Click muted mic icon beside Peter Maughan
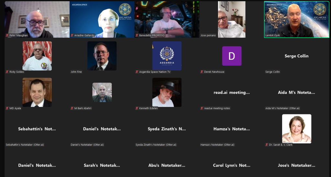Screen dimensions: 331x177 pyautogui.click(x=7, y=35)
